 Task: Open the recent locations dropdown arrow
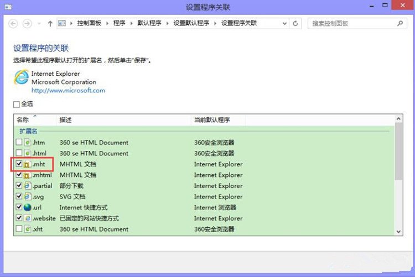coord(39,24)
